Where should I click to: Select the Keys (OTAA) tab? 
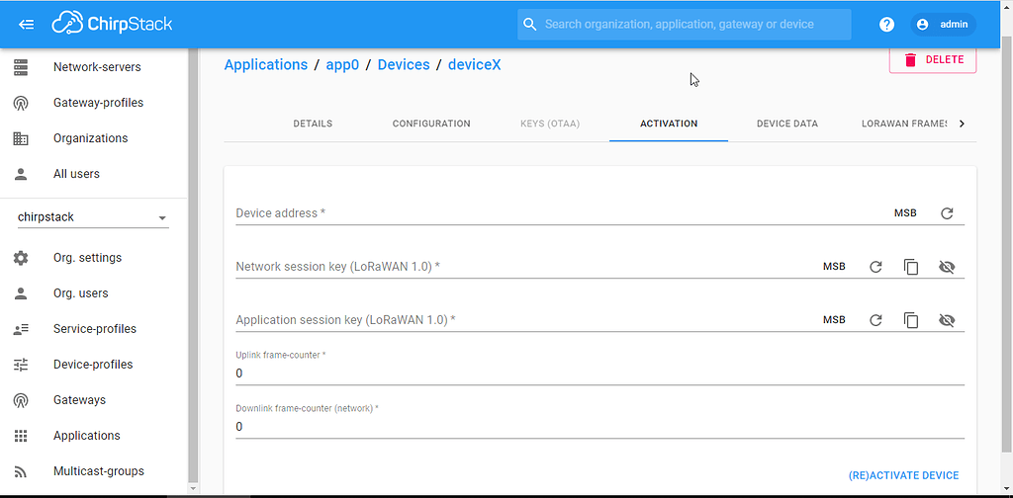point(550,124)
